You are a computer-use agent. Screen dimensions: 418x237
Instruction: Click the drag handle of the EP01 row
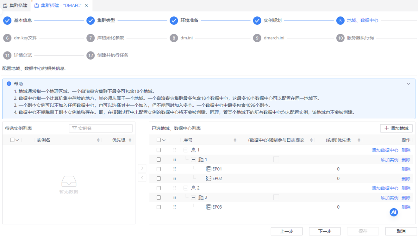pos(174,169)
